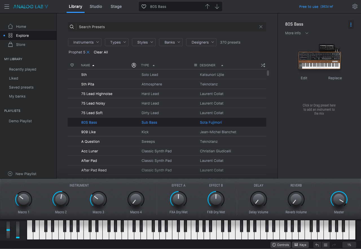Image resolution: width=361 pixels, height=249 pixels.
Task: Switch to the Library tab
Action: pos(76,6)
